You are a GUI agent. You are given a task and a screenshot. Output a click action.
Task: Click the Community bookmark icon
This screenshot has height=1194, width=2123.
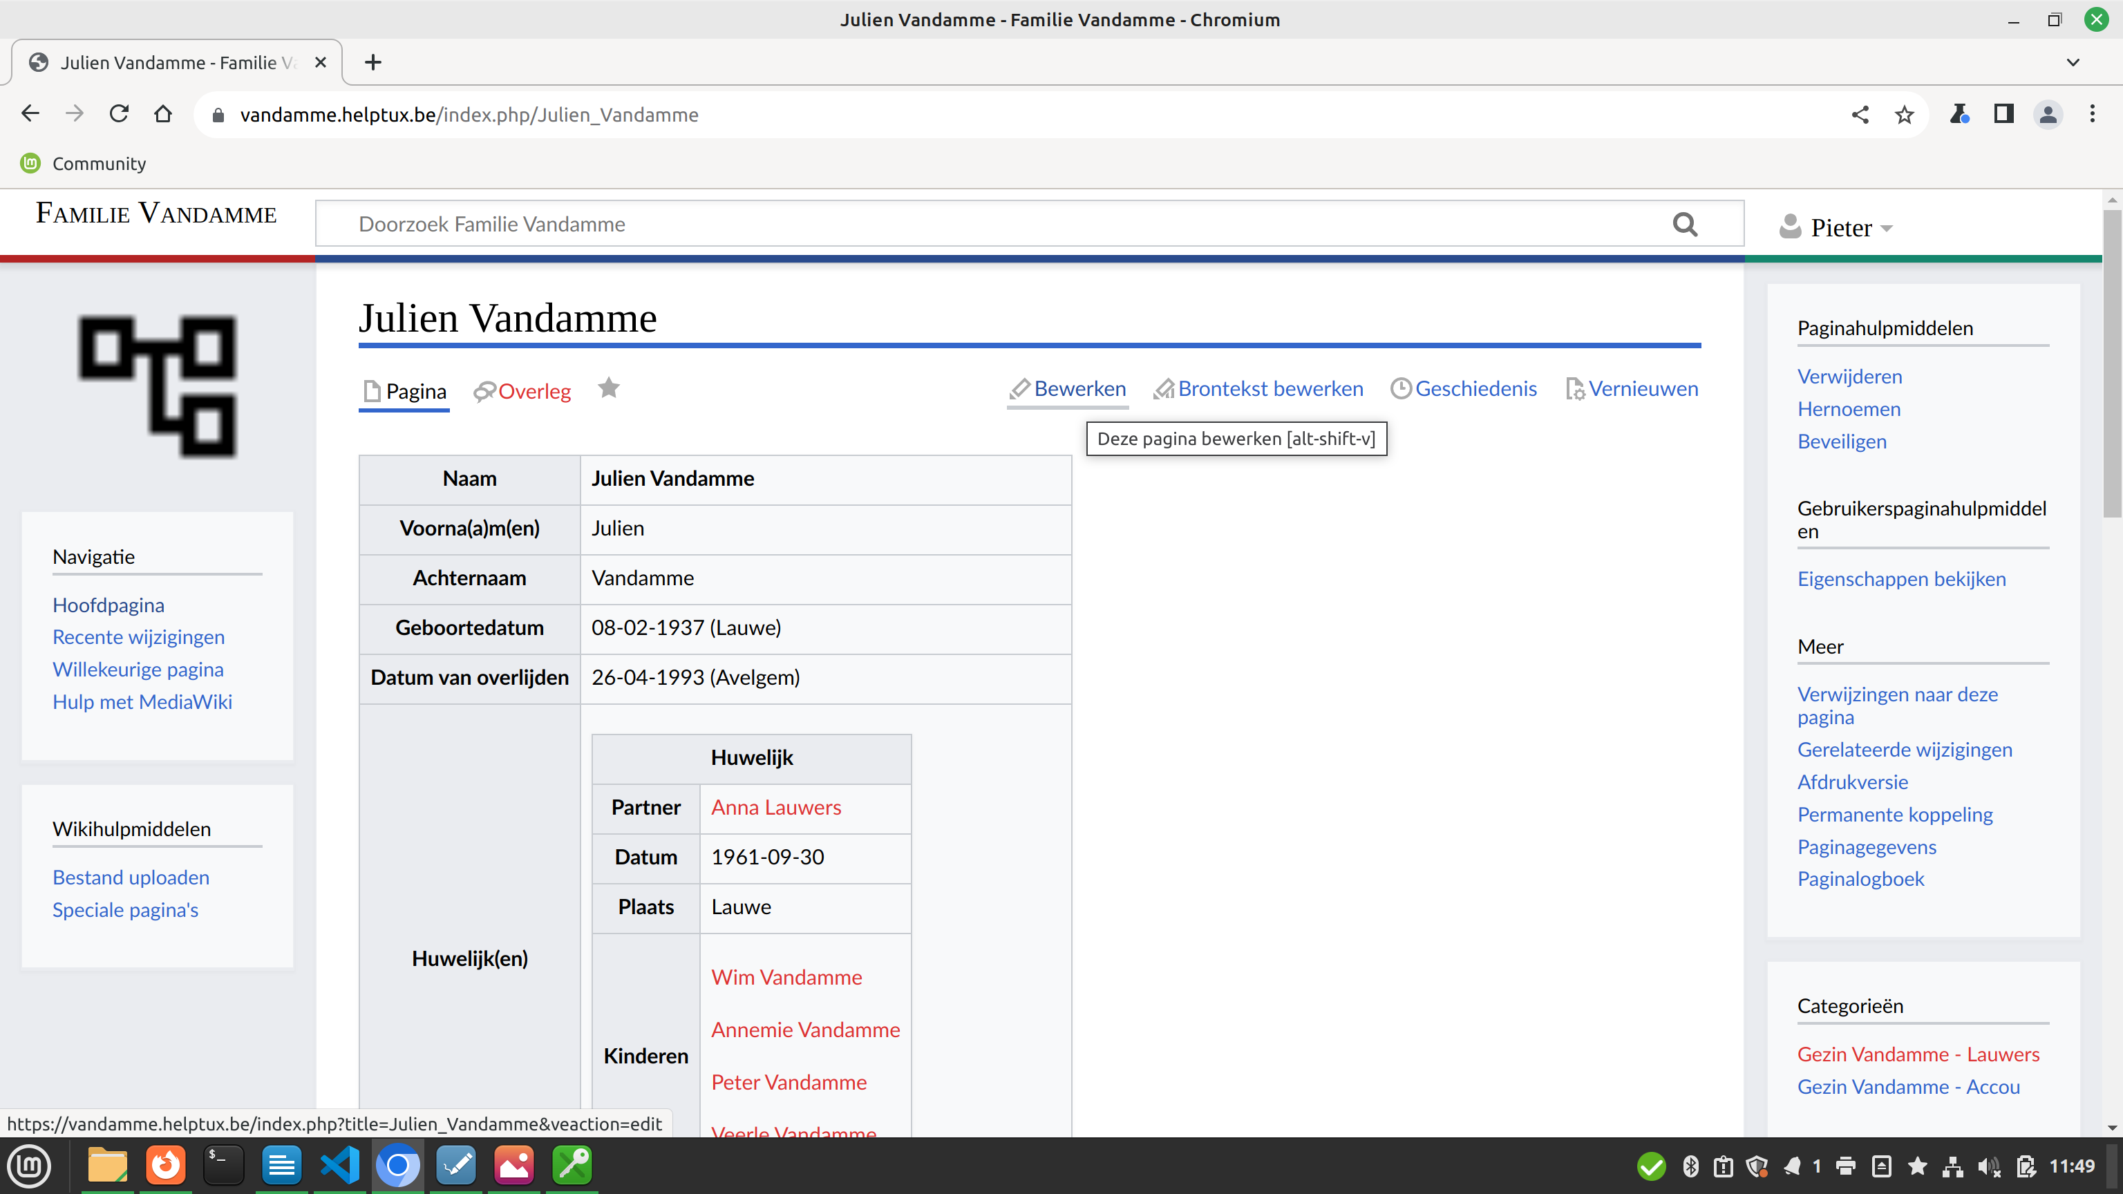coord(30,163)
